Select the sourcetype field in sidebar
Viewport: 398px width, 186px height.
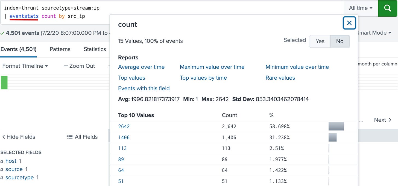pyautogui.click(x=19, y=178)
